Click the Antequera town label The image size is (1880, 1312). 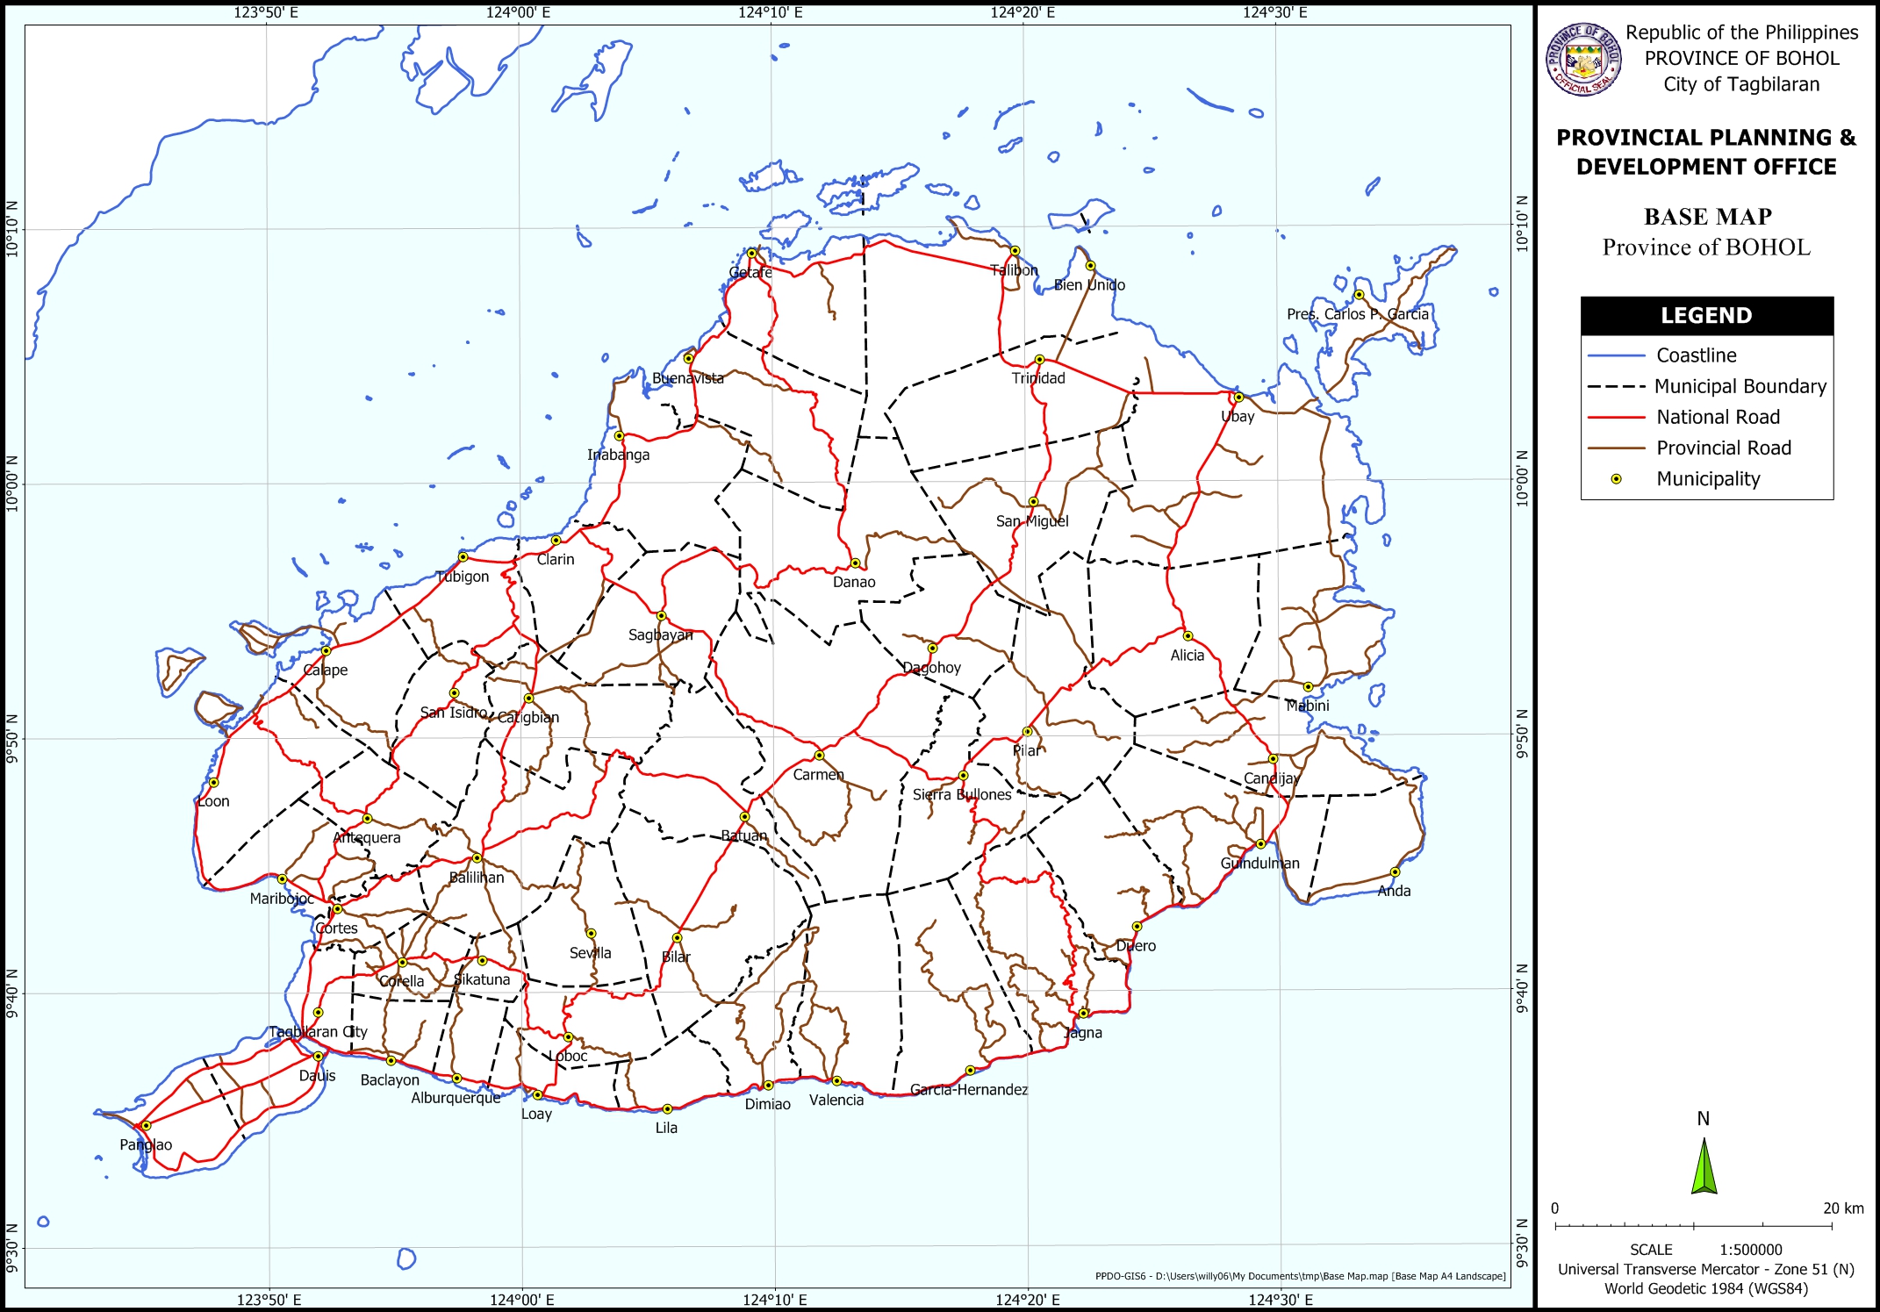[366, 838]
